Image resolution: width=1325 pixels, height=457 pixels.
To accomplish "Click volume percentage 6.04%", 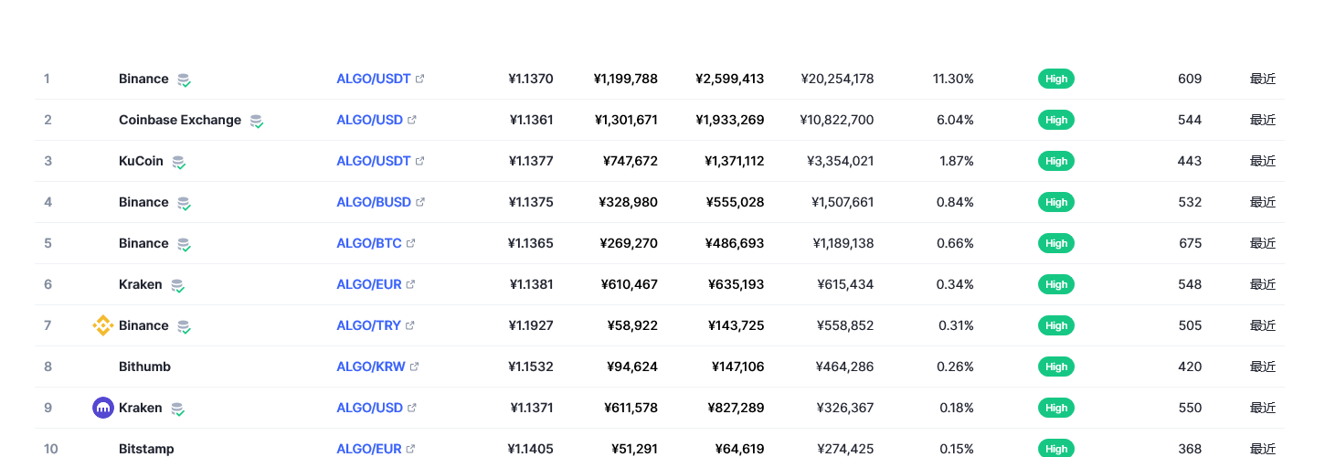I will [x=955, y=120].
